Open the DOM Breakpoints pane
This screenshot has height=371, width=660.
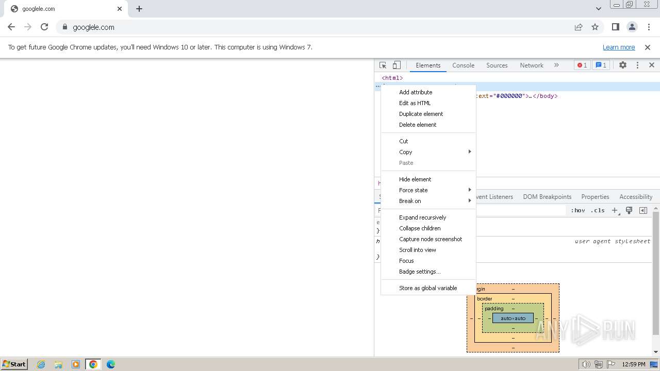coord(547,197)
